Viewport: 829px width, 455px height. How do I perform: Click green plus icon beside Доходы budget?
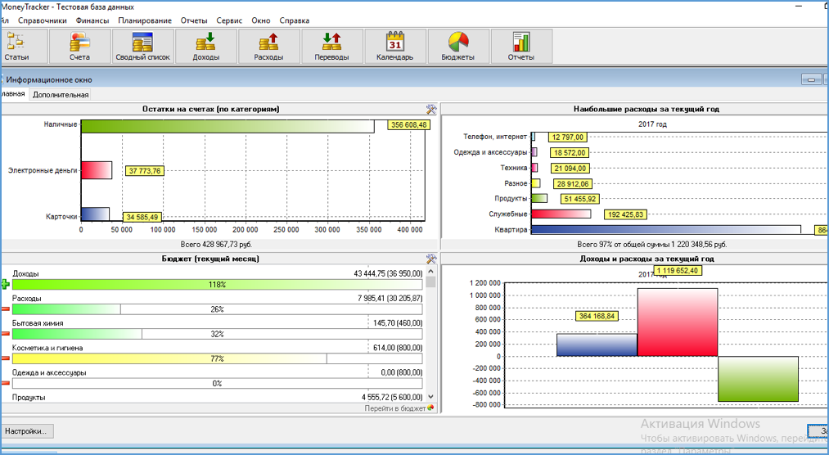click(x=6, y=285)
